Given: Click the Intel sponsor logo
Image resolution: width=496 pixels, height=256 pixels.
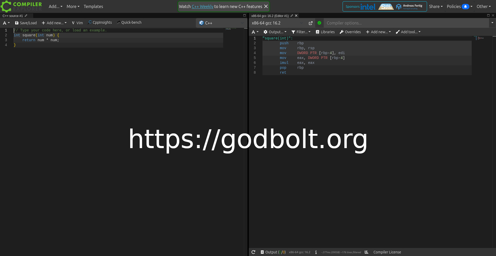Looking at the screenshot, I should (x=368, y=7).
